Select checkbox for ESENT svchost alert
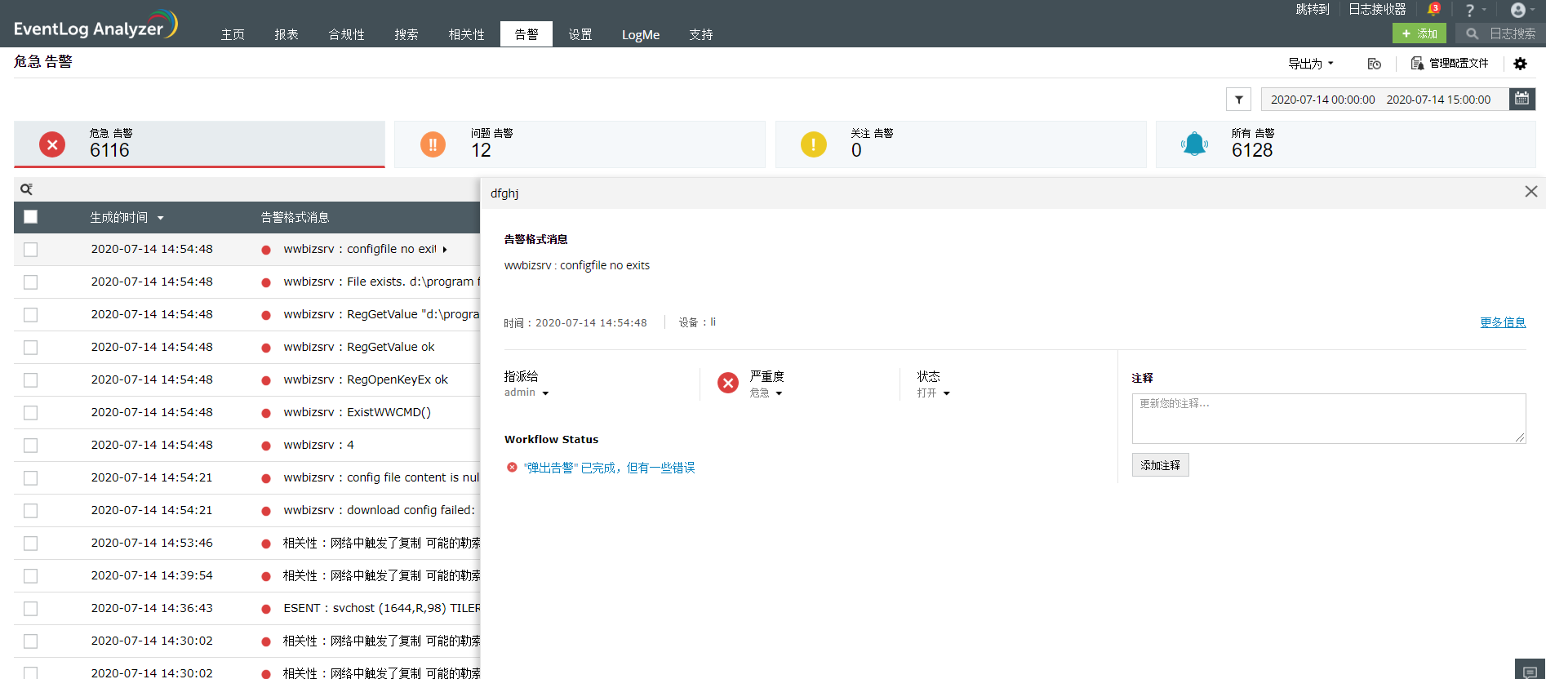Image resolution: width=1546 pixels, height=679 pixels. pos(31,609)
